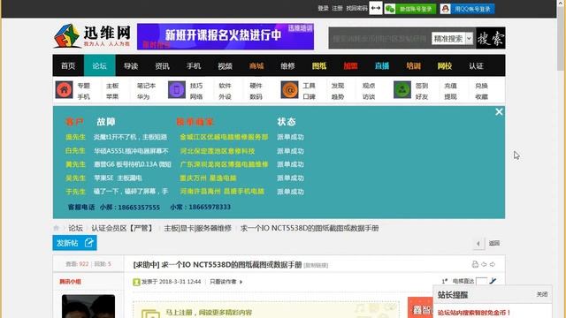Click the floor jump arrow icon
This screenshot has height=318, width=566.
tap(493, 281)
